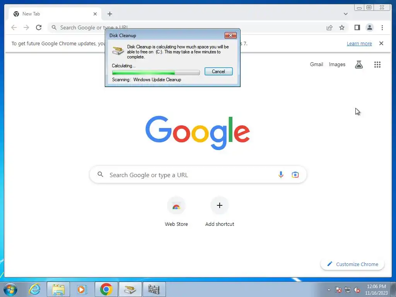Open a new tab with plus button
The height and width of the screenshot is (297, 396).
coord(109,14)
